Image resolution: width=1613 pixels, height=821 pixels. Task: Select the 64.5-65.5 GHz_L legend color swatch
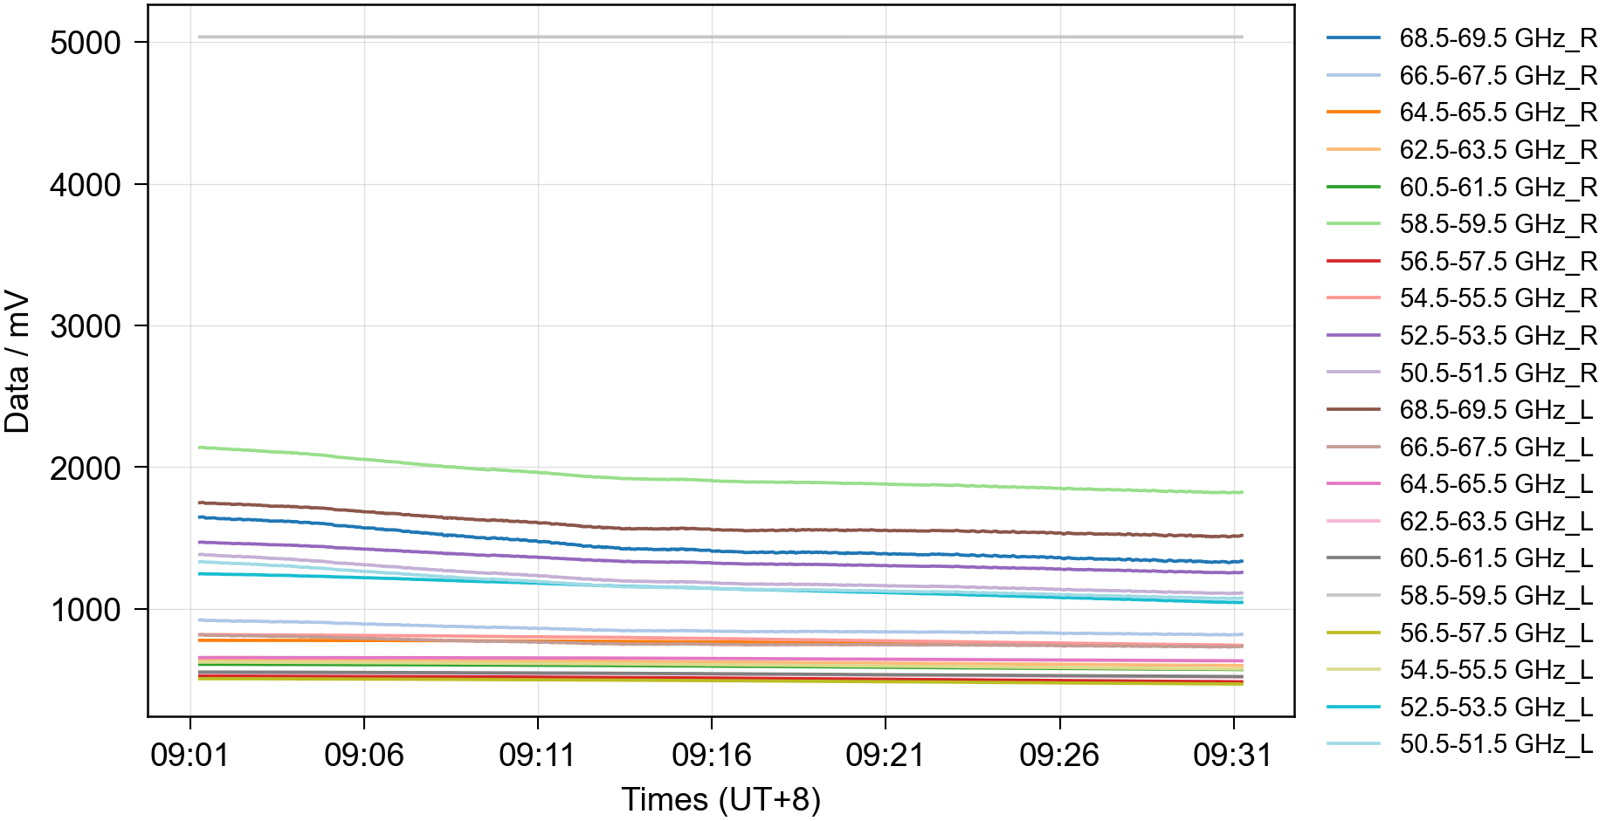point(1353,484)
